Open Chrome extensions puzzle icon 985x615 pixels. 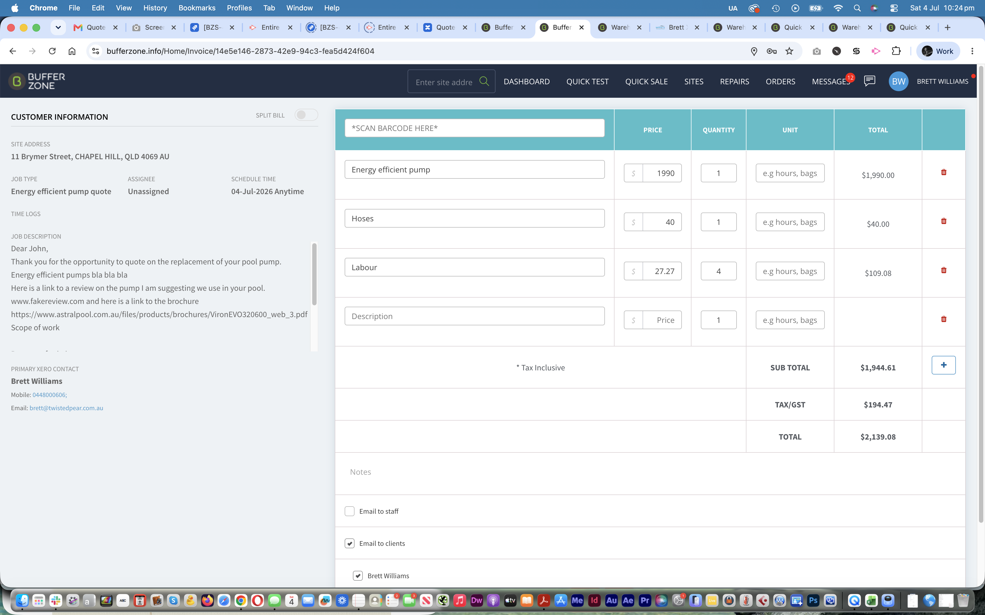896,51
